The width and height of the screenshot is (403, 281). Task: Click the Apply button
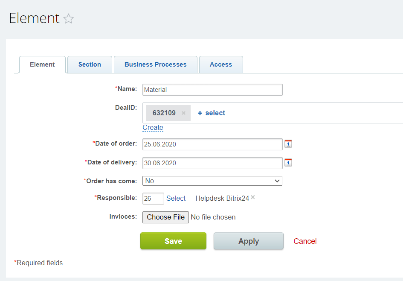pyautogui.click(x=249, y=241)
